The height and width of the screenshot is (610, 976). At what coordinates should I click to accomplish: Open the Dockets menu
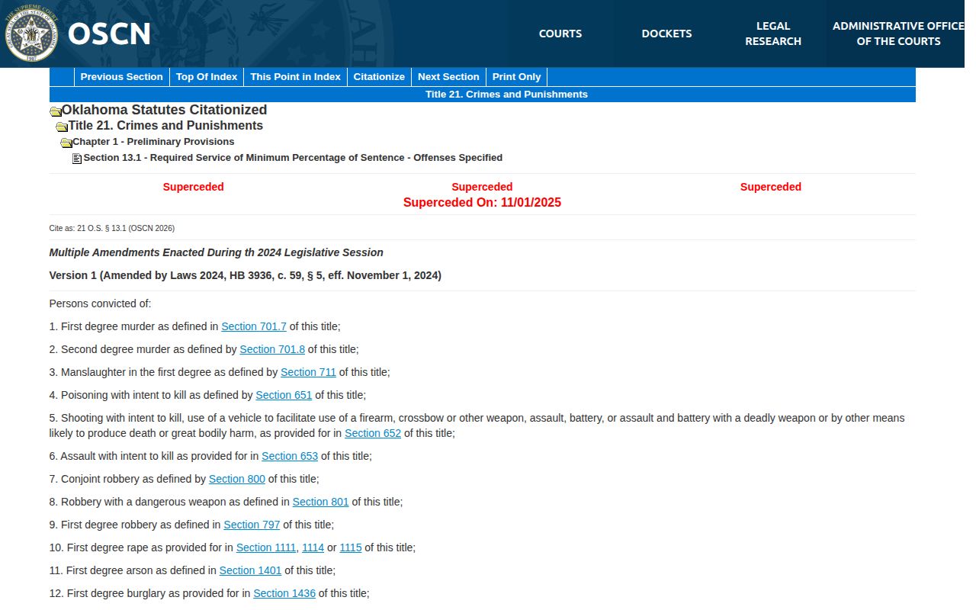666,34
